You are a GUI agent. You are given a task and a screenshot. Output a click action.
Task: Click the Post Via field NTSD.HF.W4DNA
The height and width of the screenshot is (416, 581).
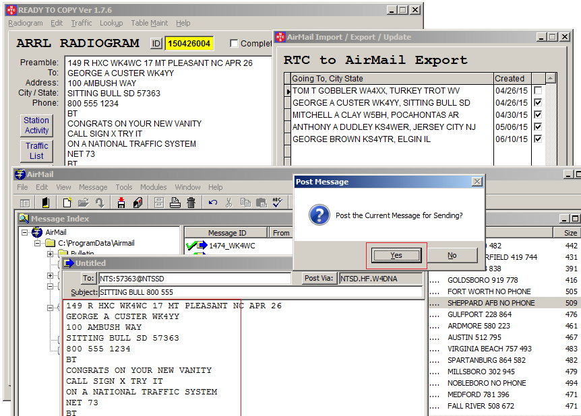(x=381, y=278)
